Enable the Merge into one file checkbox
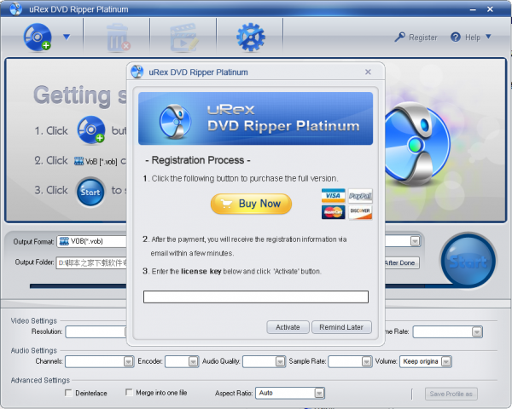 point(129,392)
